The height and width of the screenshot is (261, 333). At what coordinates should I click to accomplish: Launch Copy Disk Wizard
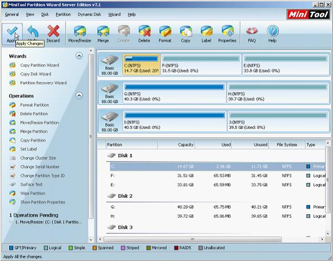tap(35, 74)
